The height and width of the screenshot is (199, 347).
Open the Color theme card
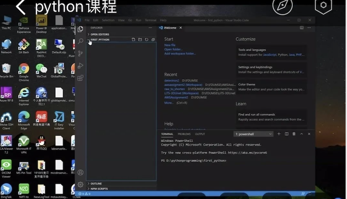(271, 87)
